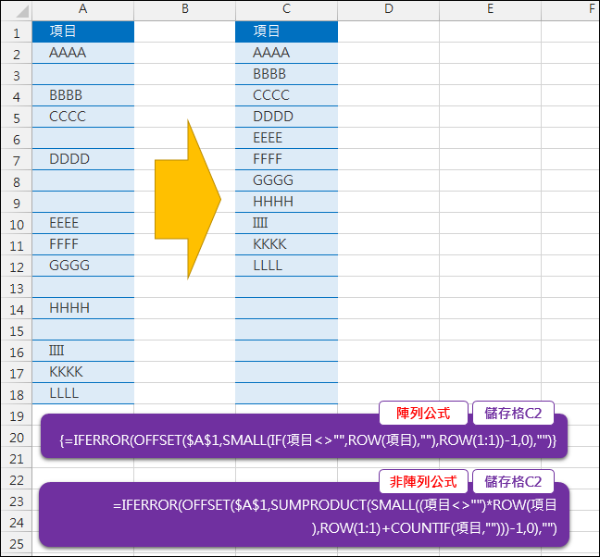Viewport: 600px width, 557px height.
Task: Click cell FFFF in column C
Action: click(x=287, y=159)
